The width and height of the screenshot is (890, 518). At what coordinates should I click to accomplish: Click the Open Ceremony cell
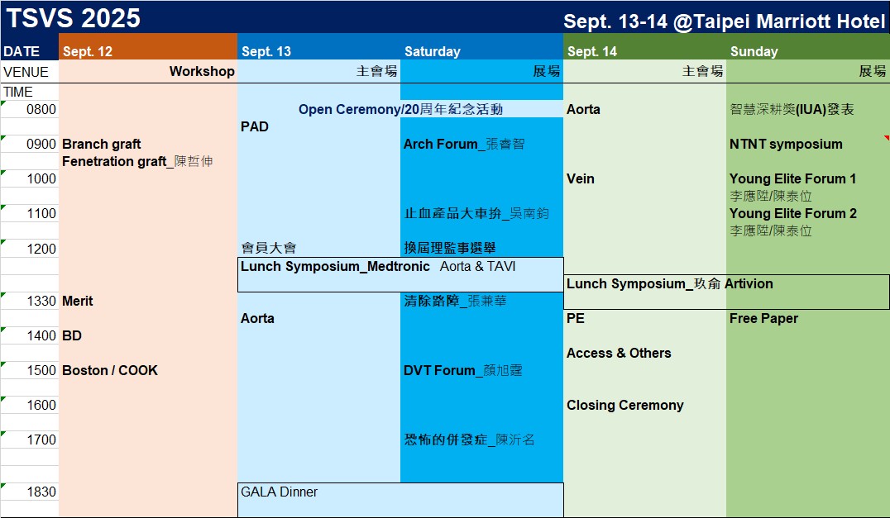(x=400, y=109)
